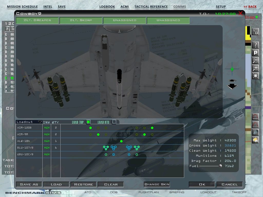Click the Cancel button
The image size is (263, 197).
click(x=230, y=184)
